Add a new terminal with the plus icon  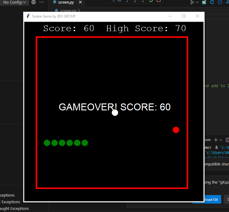tap(216, 140)
